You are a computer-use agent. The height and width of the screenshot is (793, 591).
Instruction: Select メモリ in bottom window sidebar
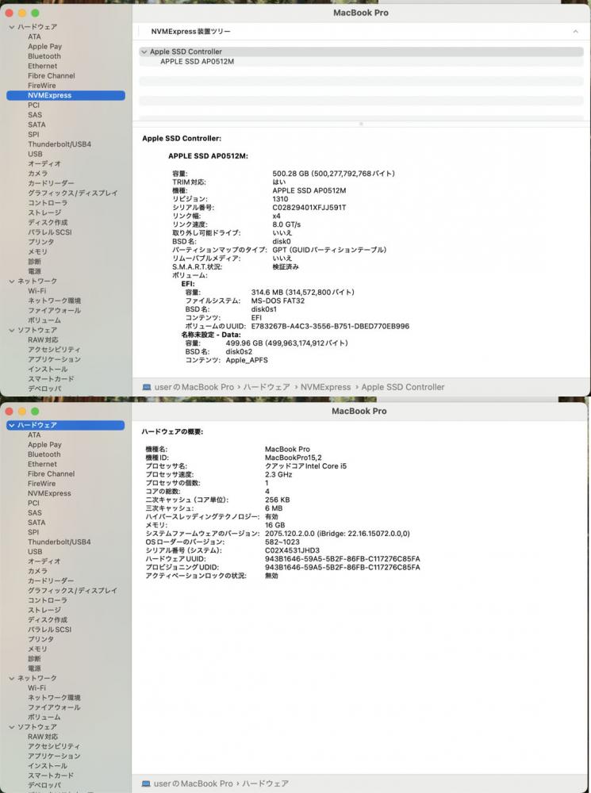38,649
